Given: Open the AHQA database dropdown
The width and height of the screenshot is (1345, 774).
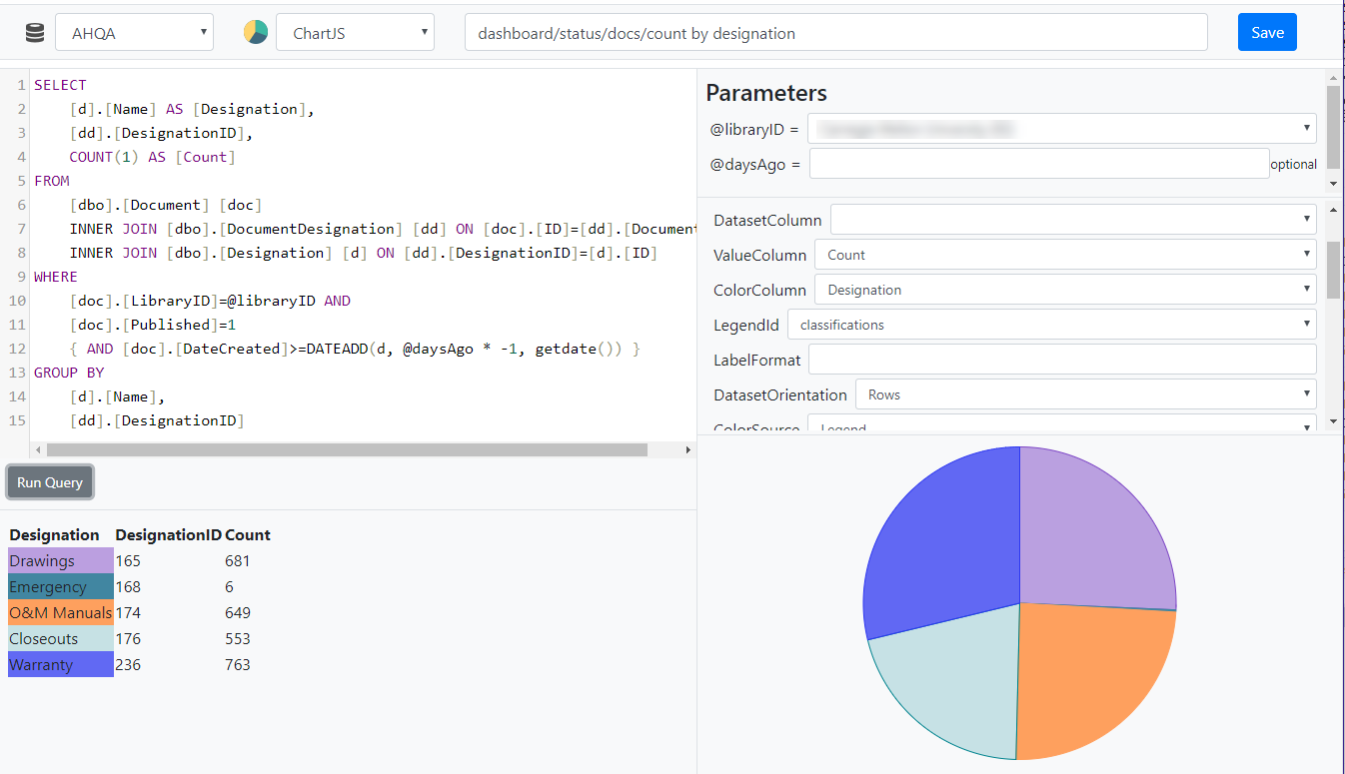Looking at the screenshot, I should pos(134,33).
